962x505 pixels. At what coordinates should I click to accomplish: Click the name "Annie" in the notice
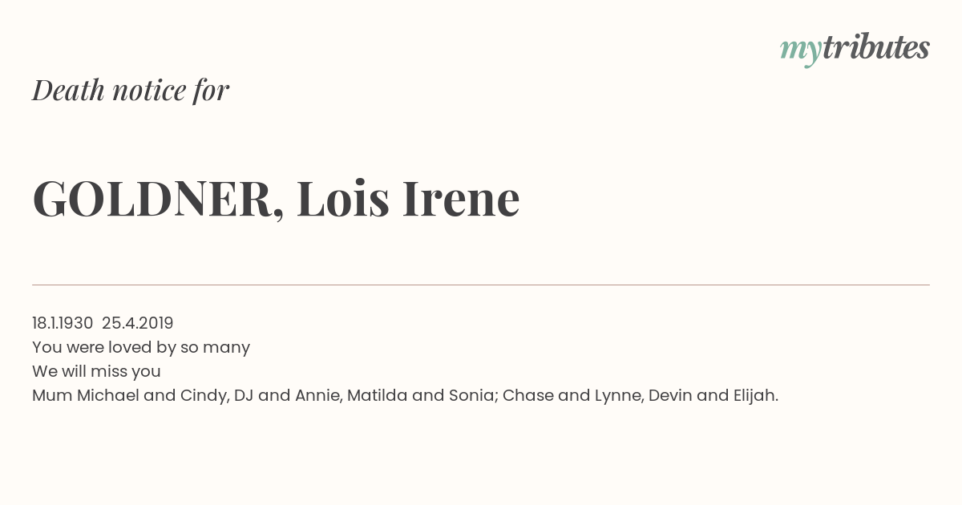pos(317,395)
